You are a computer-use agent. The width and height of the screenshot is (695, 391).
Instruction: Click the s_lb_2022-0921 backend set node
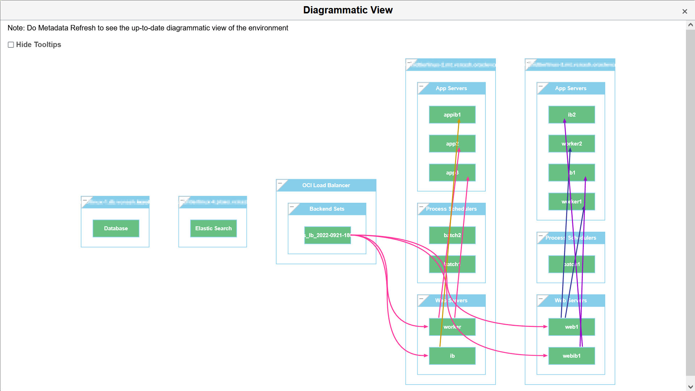tap(327, 235)
